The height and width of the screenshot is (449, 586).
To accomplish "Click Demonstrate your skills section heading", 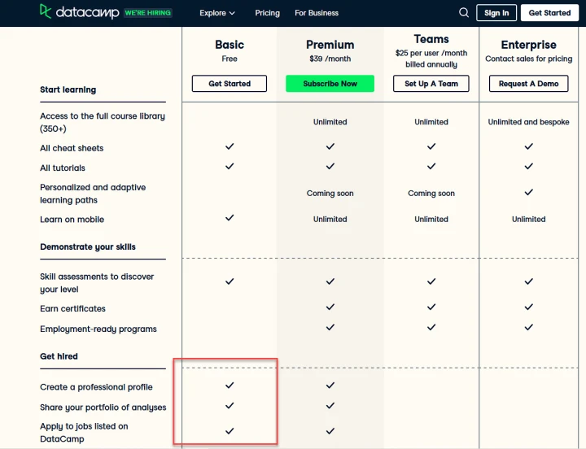I will 88,247.
